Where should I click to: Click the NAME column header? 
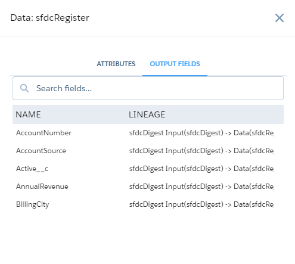pyautogui.click(x=28, y=114)
